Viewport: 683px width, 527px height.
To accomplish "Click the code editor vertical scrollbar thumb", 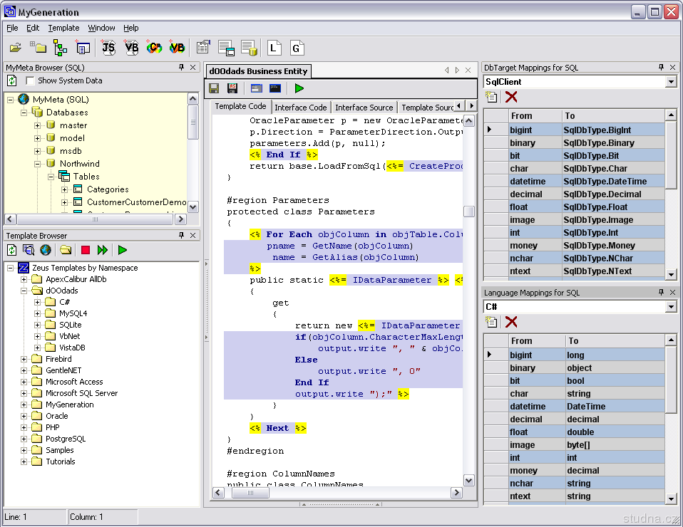I will tap(468, 212).
